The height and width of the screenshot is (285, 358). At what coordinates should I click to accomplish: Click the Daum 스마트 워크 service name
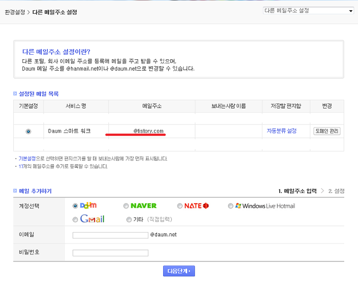(x=70, y=131)
